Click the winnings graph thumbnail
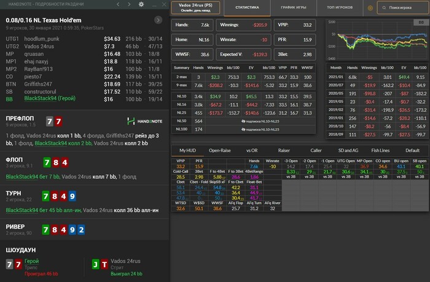The width and height of the screenshot is (430, 282). 377,40
